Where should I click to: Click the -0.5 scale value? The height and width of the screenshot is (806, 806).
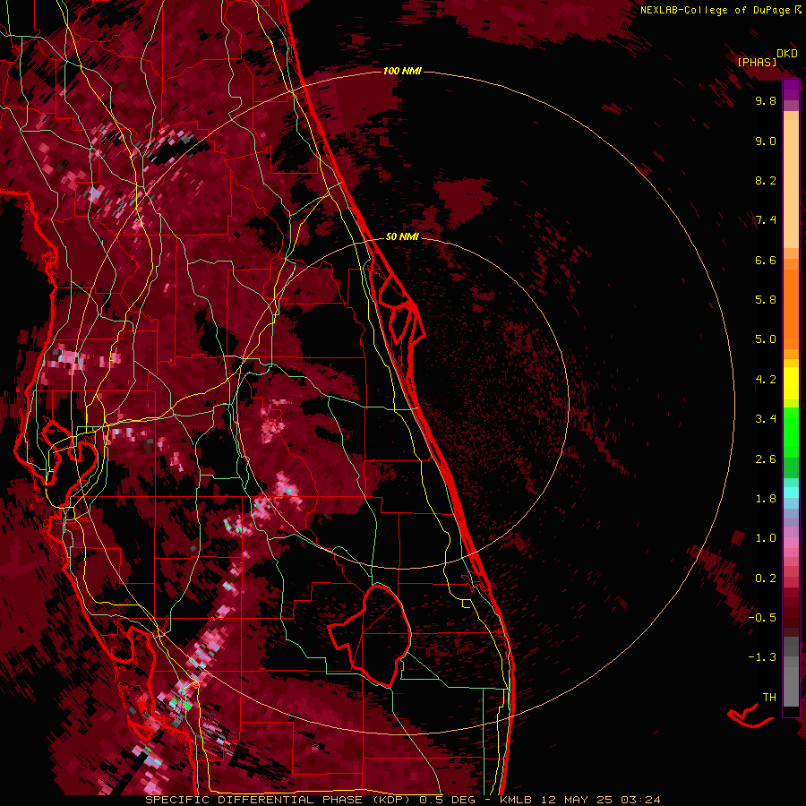click(x=762, y=618)
